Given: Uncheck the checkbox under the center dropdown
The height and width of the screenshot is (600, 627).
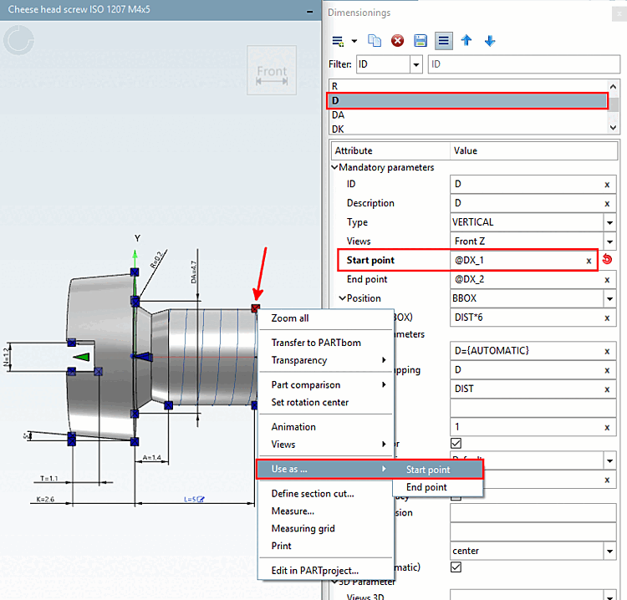Looking at the screenshot, I should coord(456,567).
